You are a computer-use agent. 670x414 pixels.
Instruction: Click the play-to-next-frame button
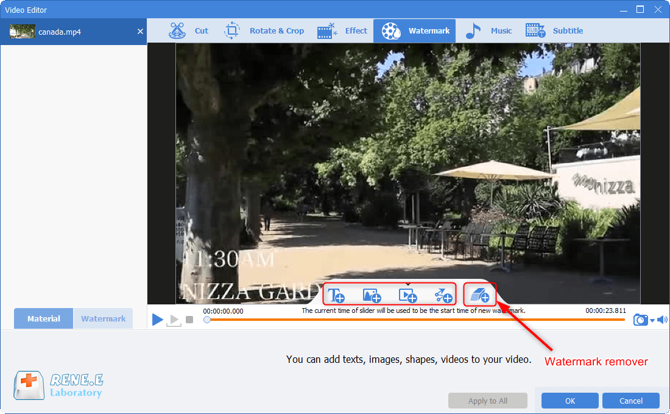174,320
